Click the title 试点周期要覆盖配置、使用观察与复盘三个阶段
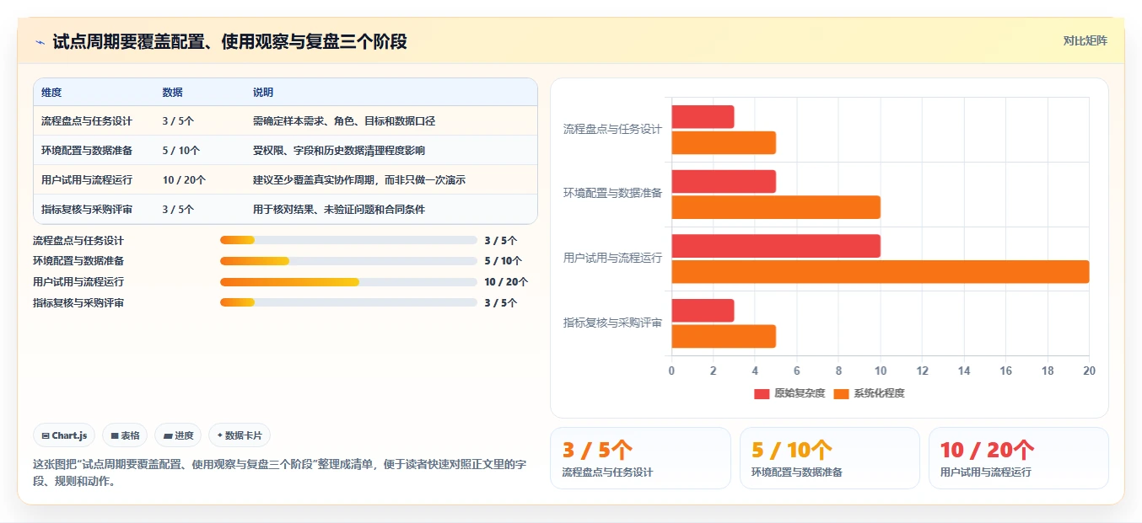This screenshot has height=523, width=1142. pos(229,41)
